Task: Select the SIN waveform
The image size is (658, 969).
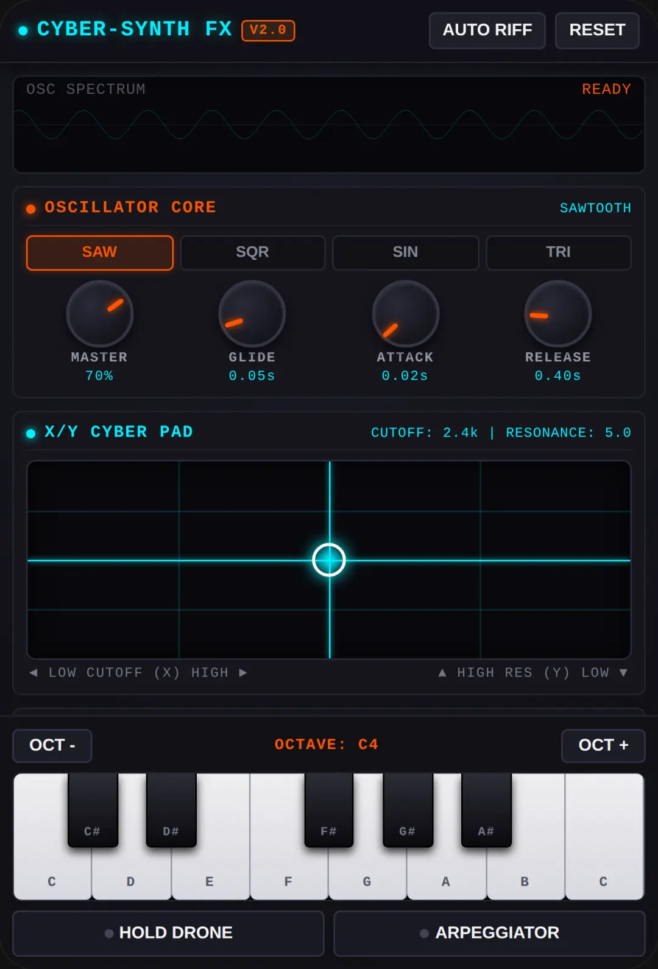Action: (x=405, y=252)
